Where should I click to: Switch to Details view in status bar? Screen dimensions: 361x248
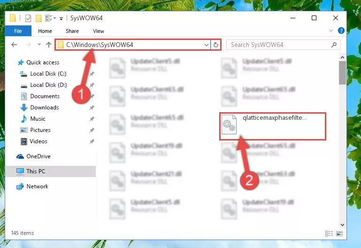tap(329, 234)
